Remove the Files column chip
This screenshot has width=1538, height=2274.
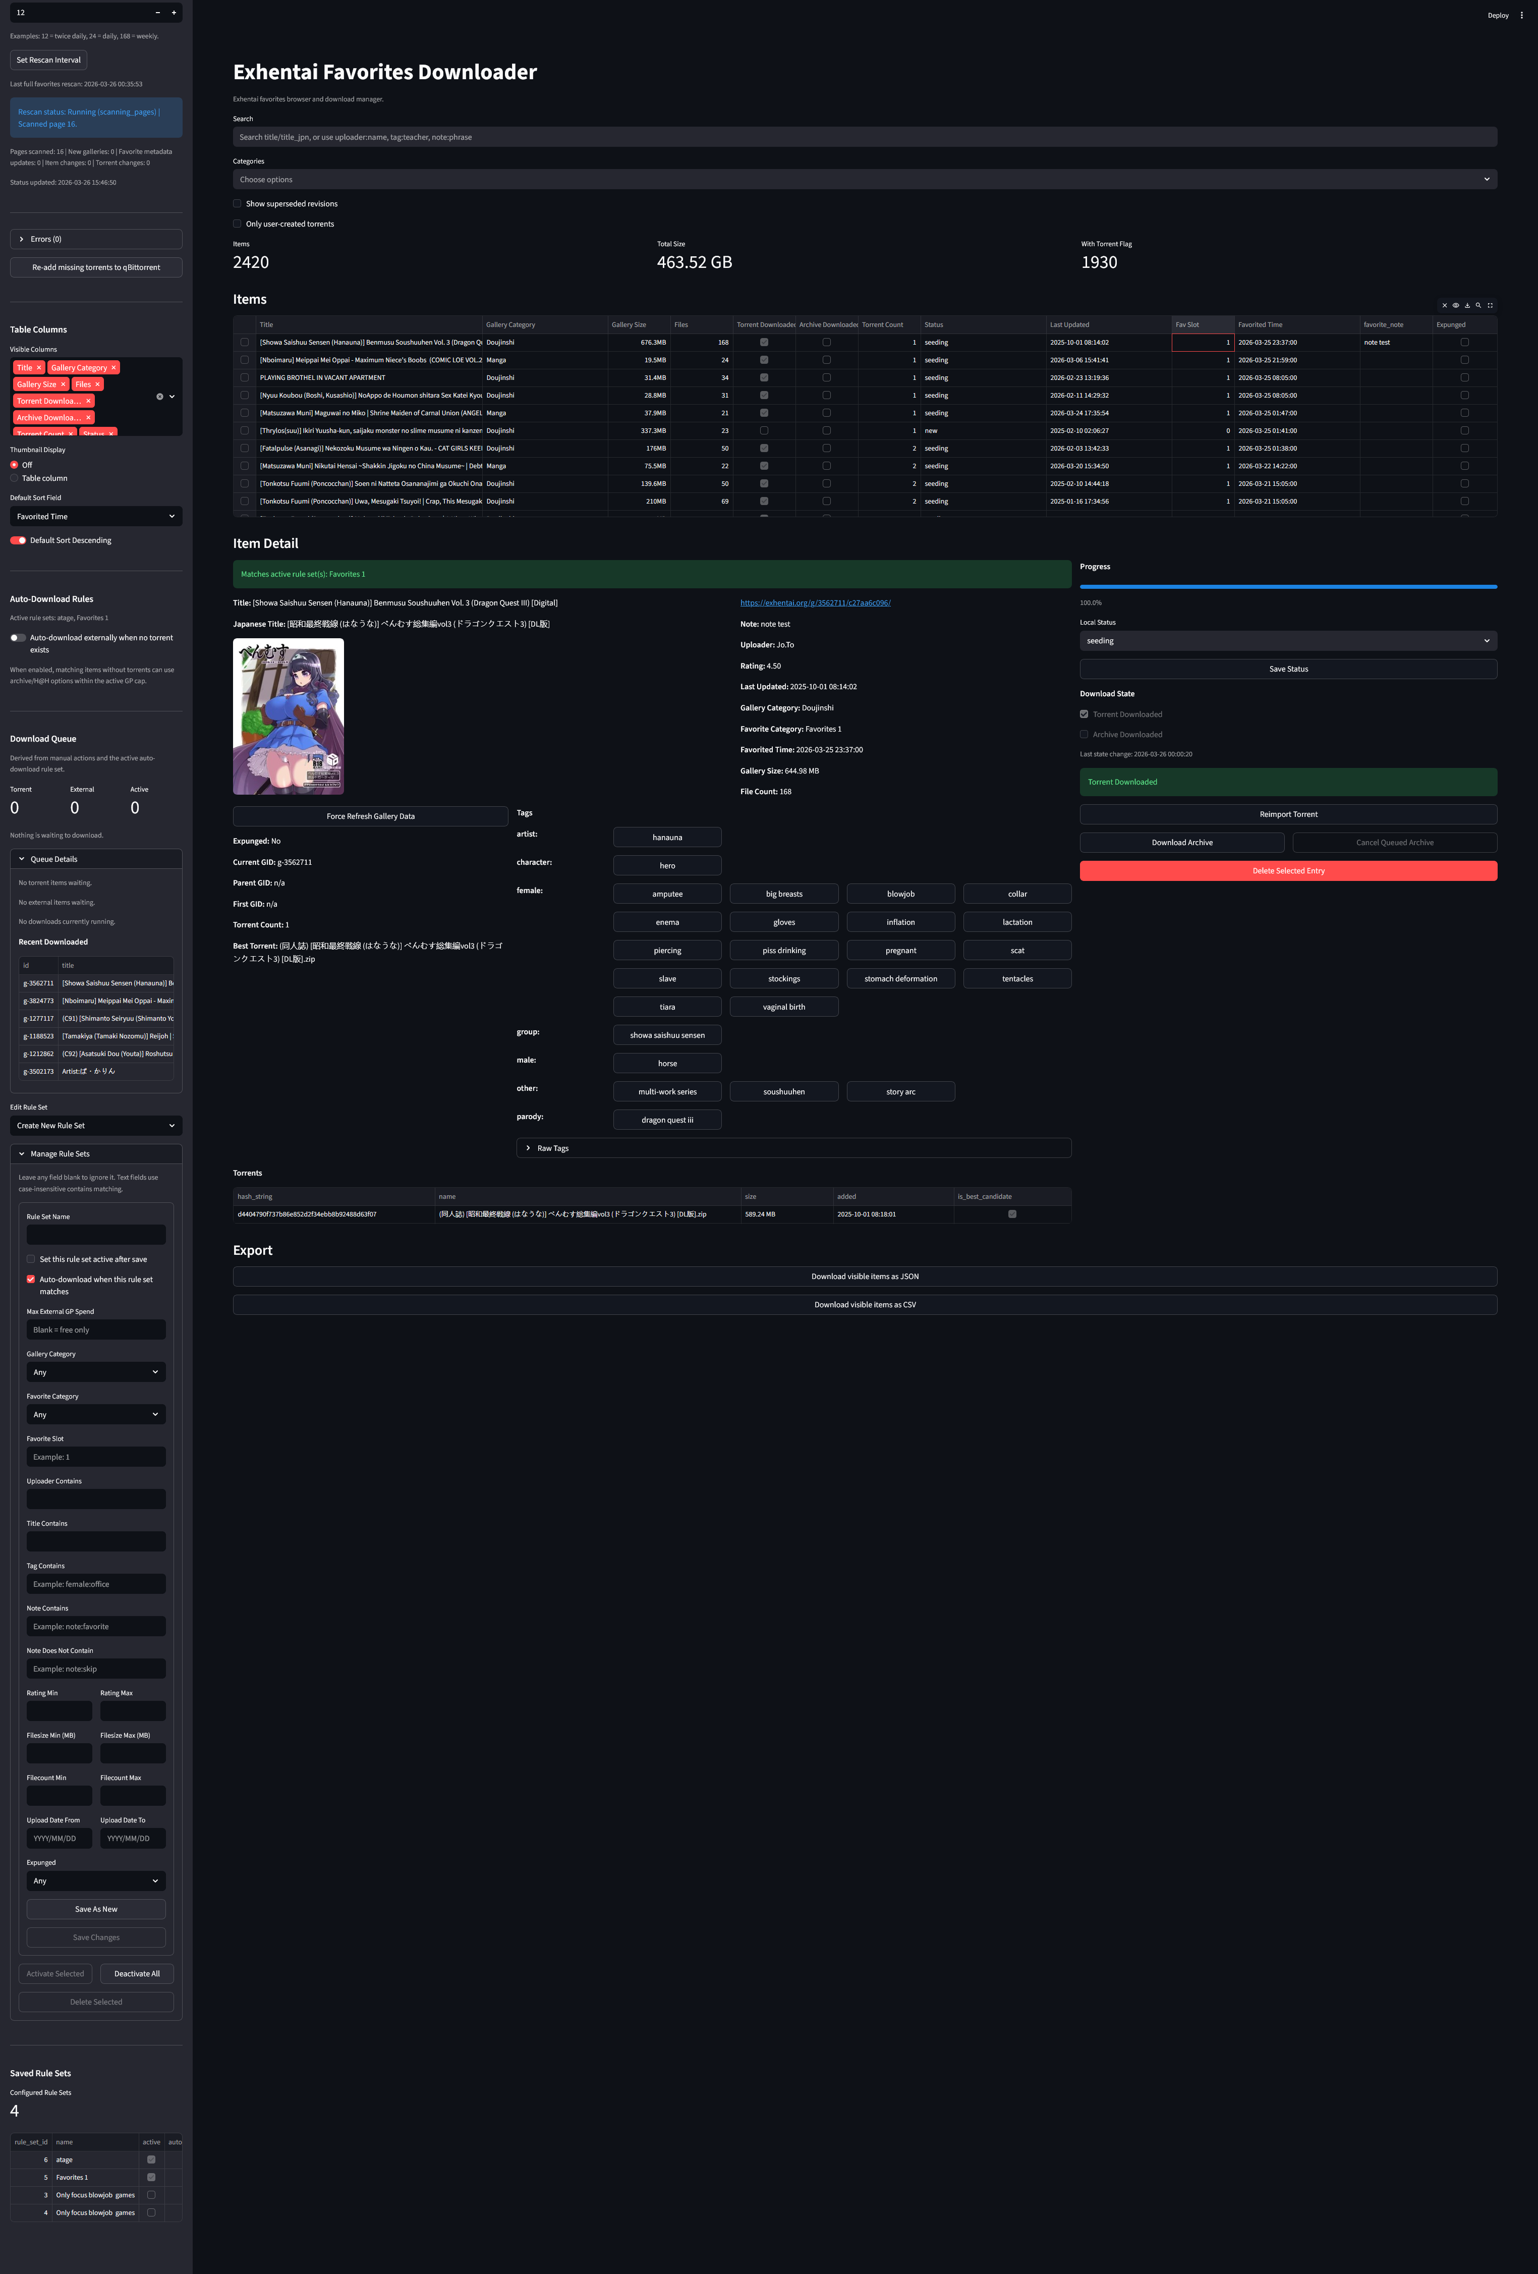point(98,384)
